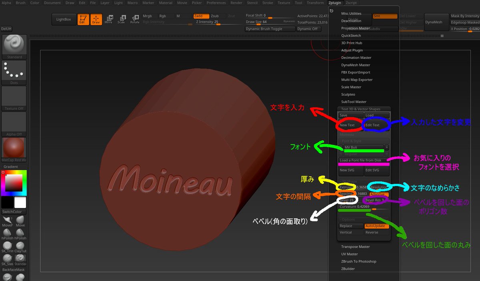Pick a color in the color picker square

[14, 183]
